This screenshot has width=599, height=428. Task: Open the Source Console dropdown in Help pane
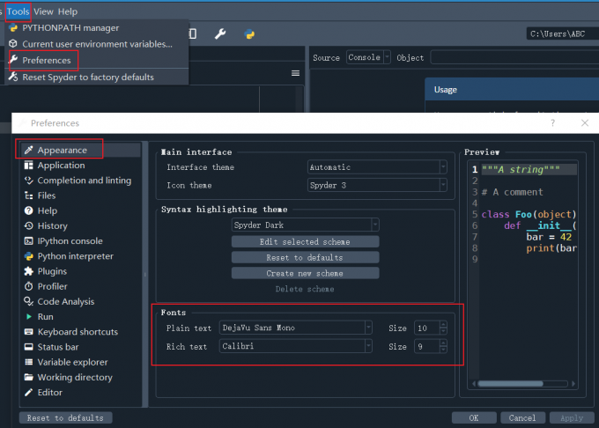click(x=368, y=57)
